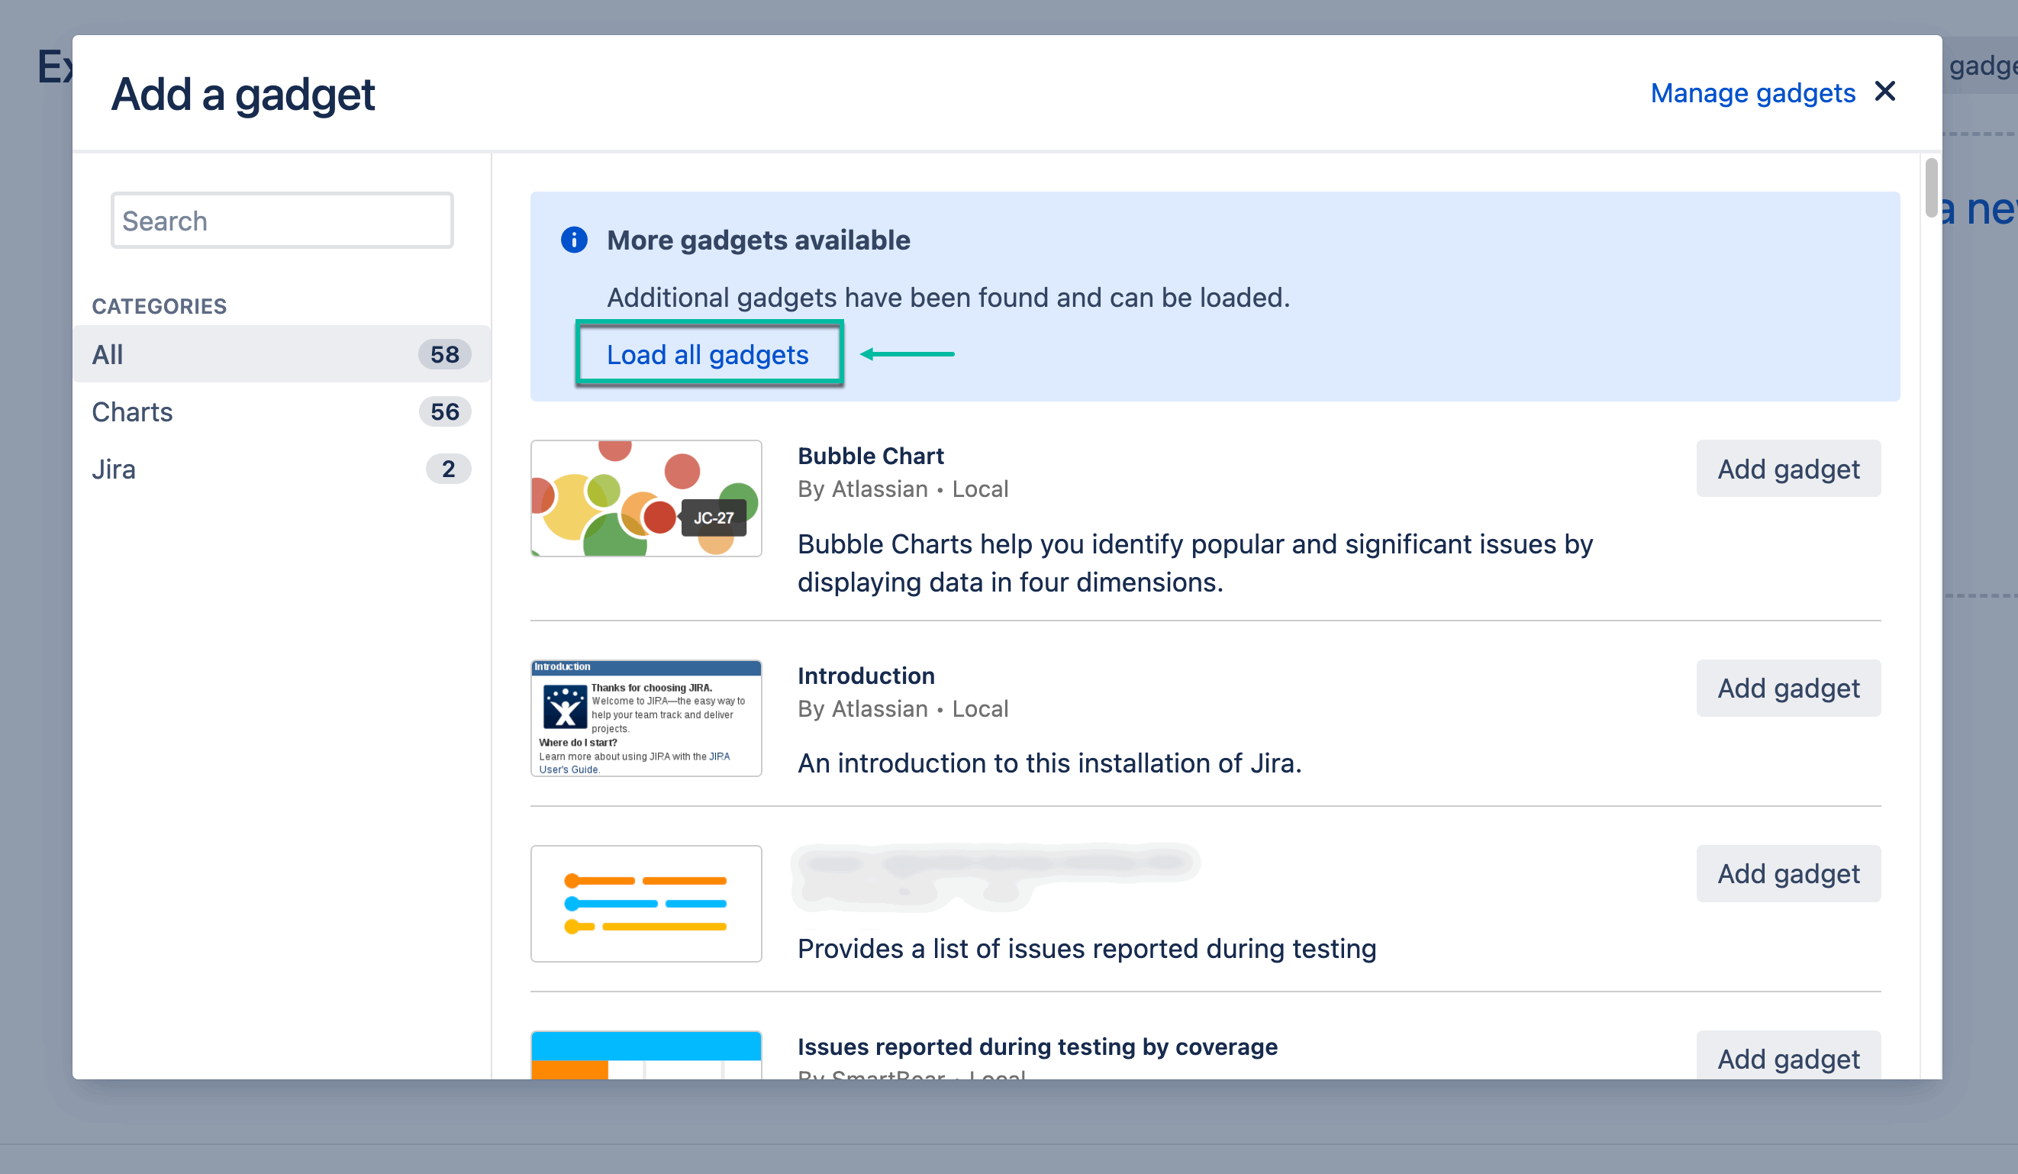Filter by the Charts category
The height and width of the screenshot is (1174, 2018).
tap(132, 411)
